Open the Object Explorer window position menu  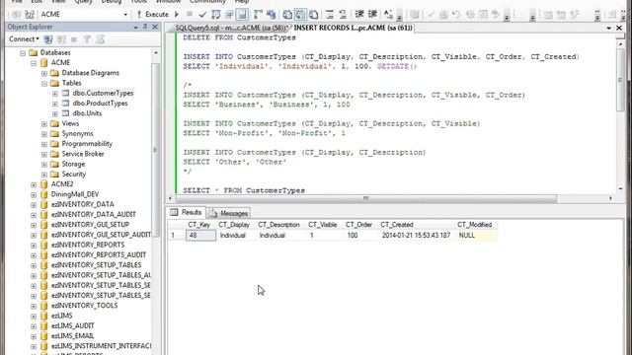(136, 27)
